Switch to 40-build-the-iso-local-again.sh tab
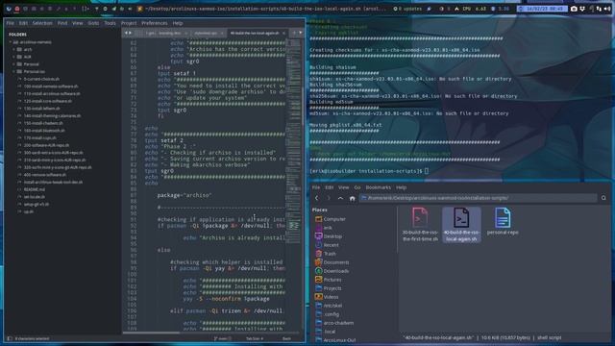This screenshot has height=346, width=615. click(254, 33)
